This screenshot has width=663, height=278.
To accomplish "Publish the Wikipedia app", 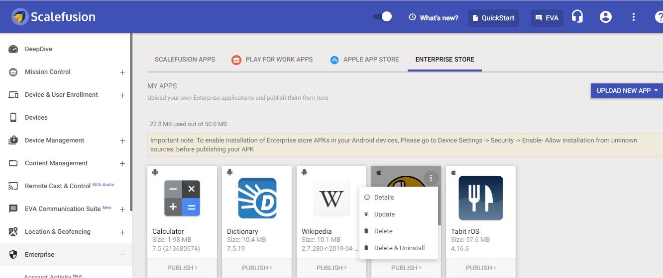I will (x=331, y=268).
